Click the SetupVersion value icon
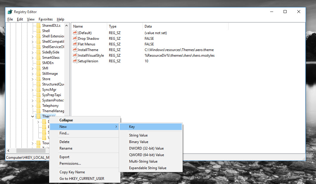This screenshot has width=316, height=184. click(x=75, y=61)
